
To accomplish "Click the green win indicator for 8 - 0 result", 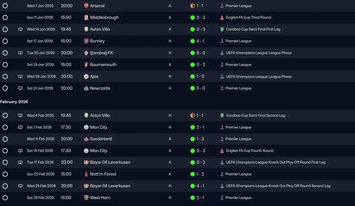I will [x=192, y=53].
